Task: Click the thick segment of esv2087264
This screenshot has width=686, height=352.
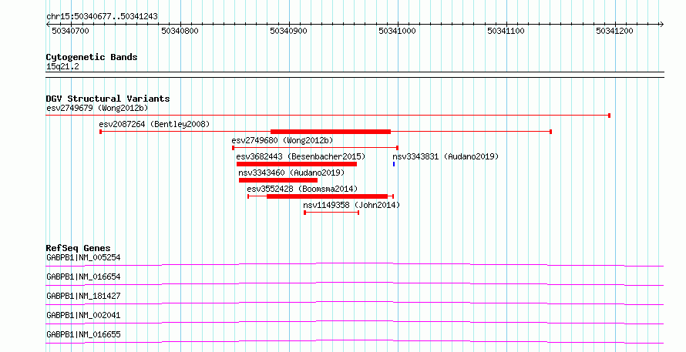Action: (x=331, y=132)
